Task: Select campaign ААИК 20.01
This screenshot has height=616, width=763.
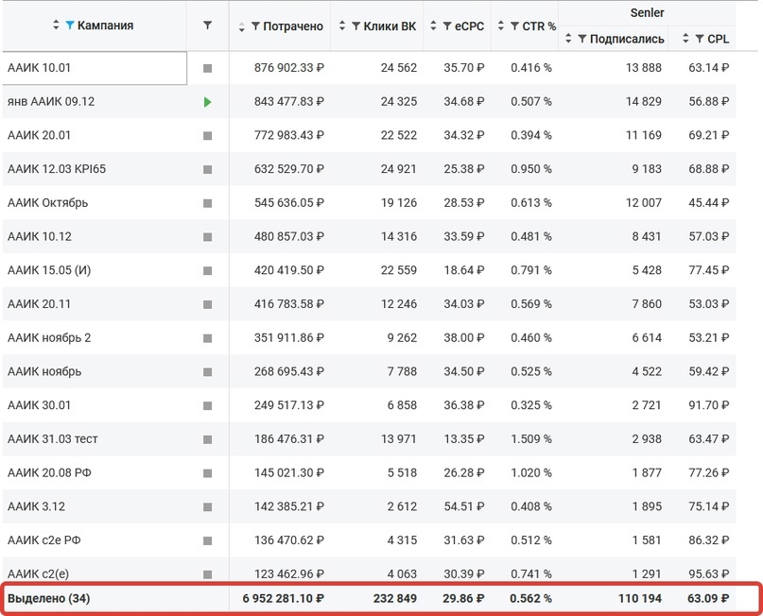Action: pos(39,135)
